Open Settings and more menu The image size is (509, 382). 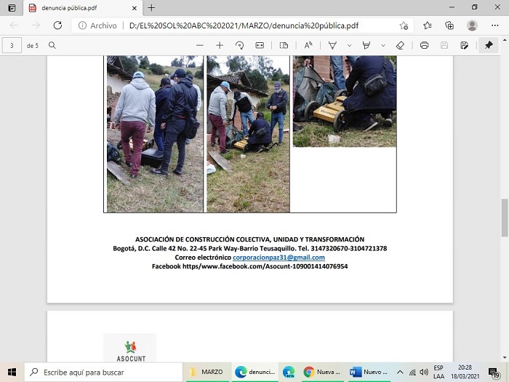coord(494,25)
